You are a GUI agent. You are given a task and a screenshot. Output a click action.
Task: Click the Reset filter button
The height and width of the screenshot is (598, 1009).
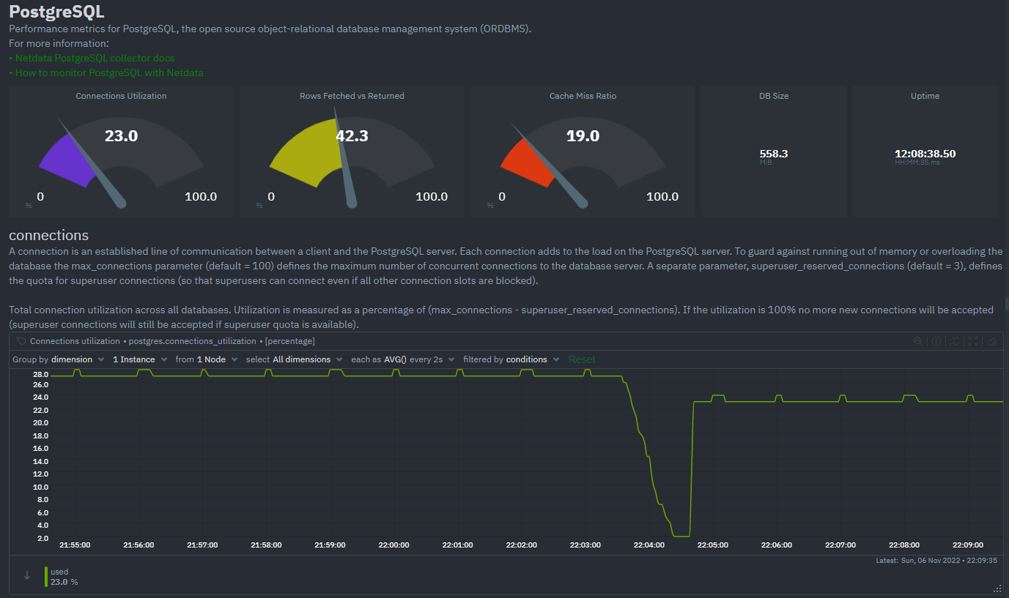582,359
